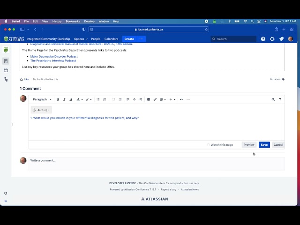Redo the last edit
This screenshot has height=225, width=300.
tap(188, 99)
